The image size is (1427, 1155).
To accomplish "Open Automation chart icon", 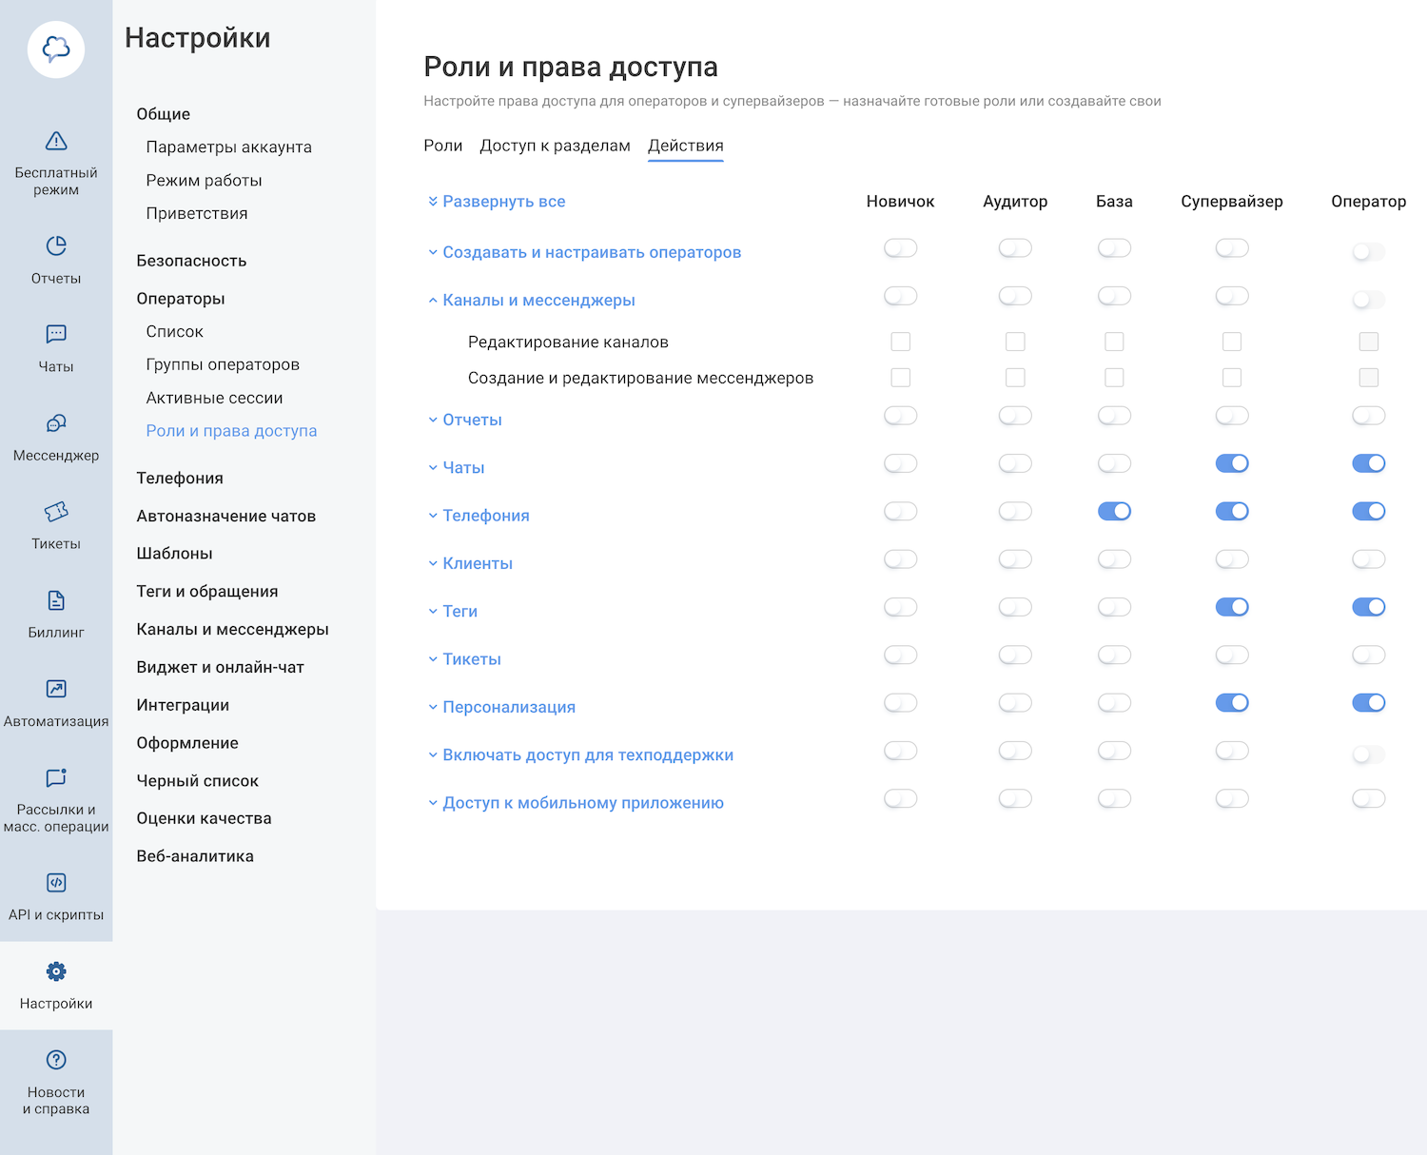I will tap(56, 689).
